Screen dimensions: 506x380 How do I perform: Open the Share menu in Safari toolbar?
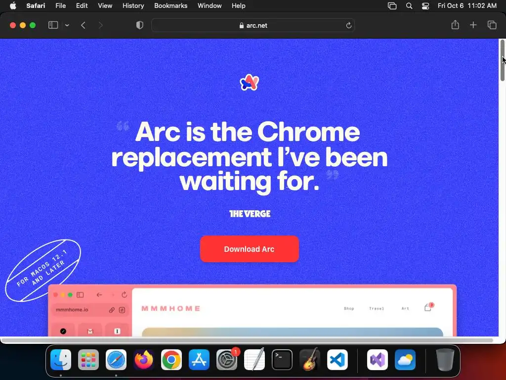(x=455, y=25)
